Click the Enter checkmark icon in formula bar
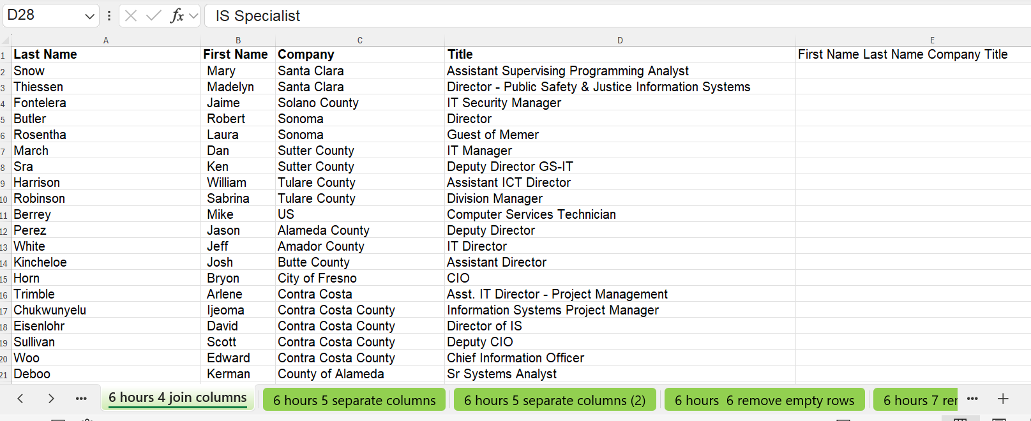1031x421 pixels. click(154, 16)
